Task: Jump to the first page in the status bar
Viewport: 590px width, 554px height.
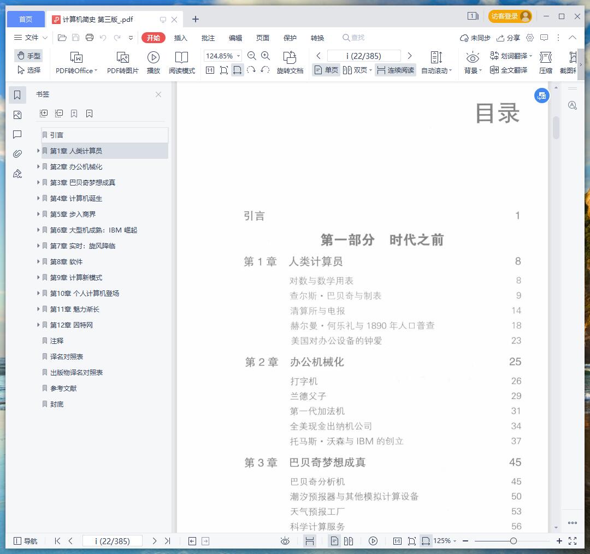Action: (x=57, y=541)
